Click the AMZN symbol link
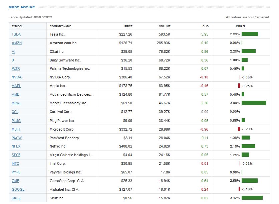 (16, 43)
